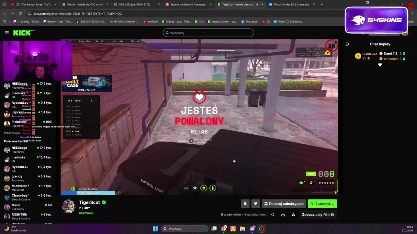The width and height of the screenshot is (417, 234).
Task: Open the TigerScot channel name link
Action: click(x=90, y=202)
